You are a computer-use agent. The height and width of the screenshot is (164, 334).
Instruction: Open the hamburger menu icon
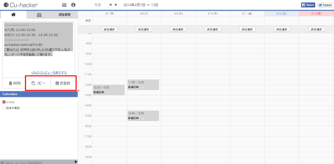tap(64, 5)
